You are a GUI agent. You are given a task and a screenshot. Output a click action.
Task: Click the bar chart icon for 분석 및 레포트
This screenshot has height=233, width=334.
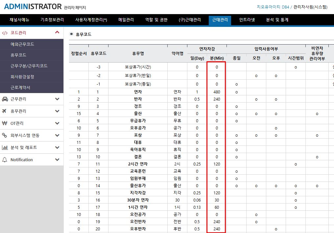click(5, 147)
